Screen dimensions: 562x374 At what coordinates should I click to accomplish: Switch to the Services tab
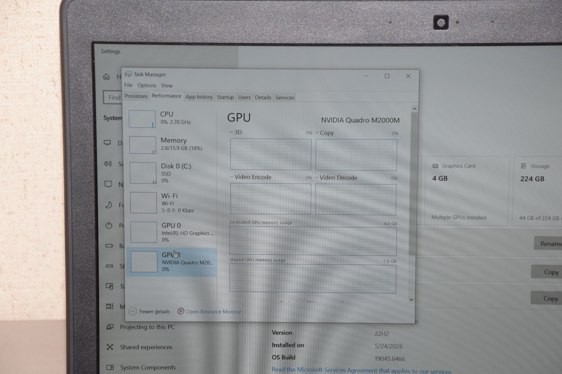point(285,98)
